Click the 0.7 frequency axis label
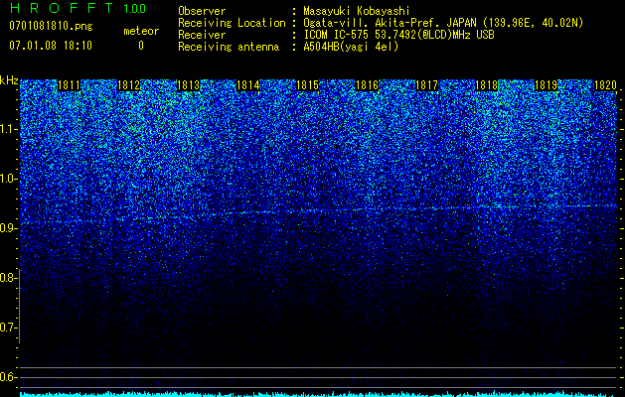625x397 pixels. pos(8,328)
